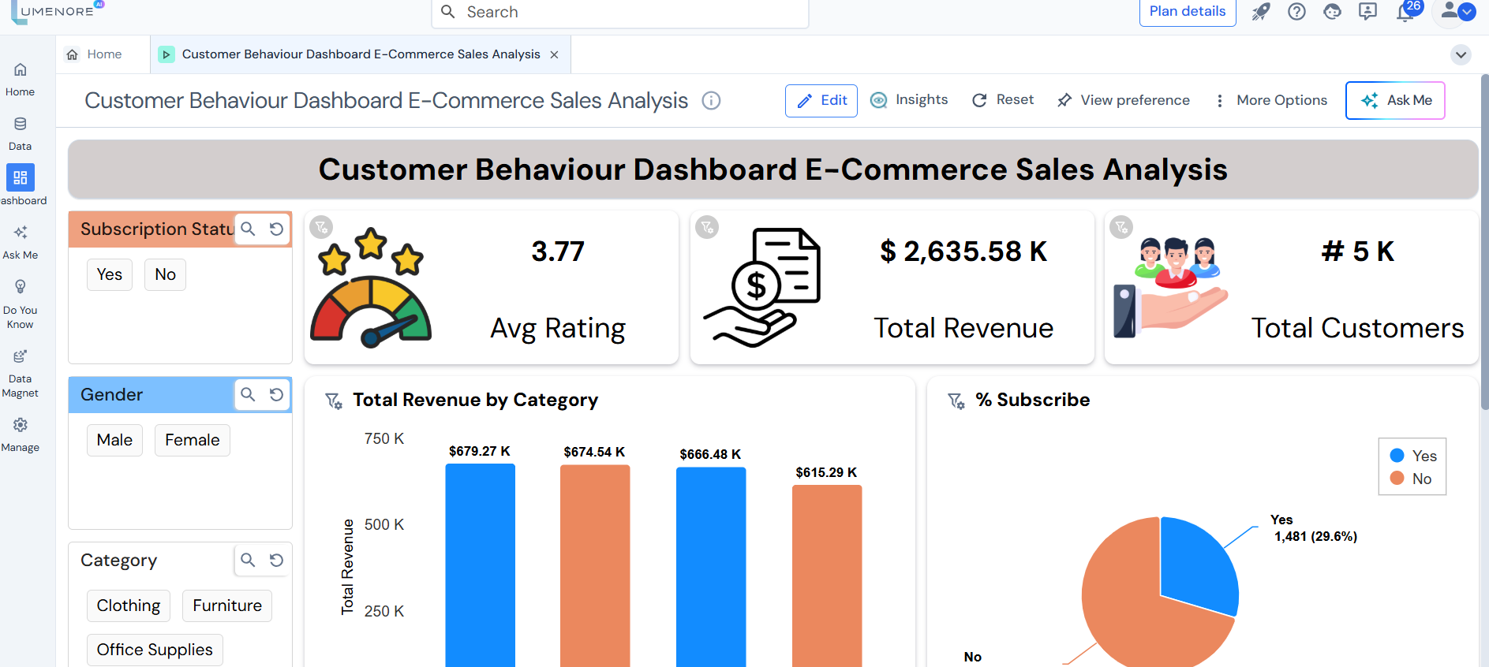Toggle the Female gender filter option
1489x667 pixels.
tap(192, 440)
